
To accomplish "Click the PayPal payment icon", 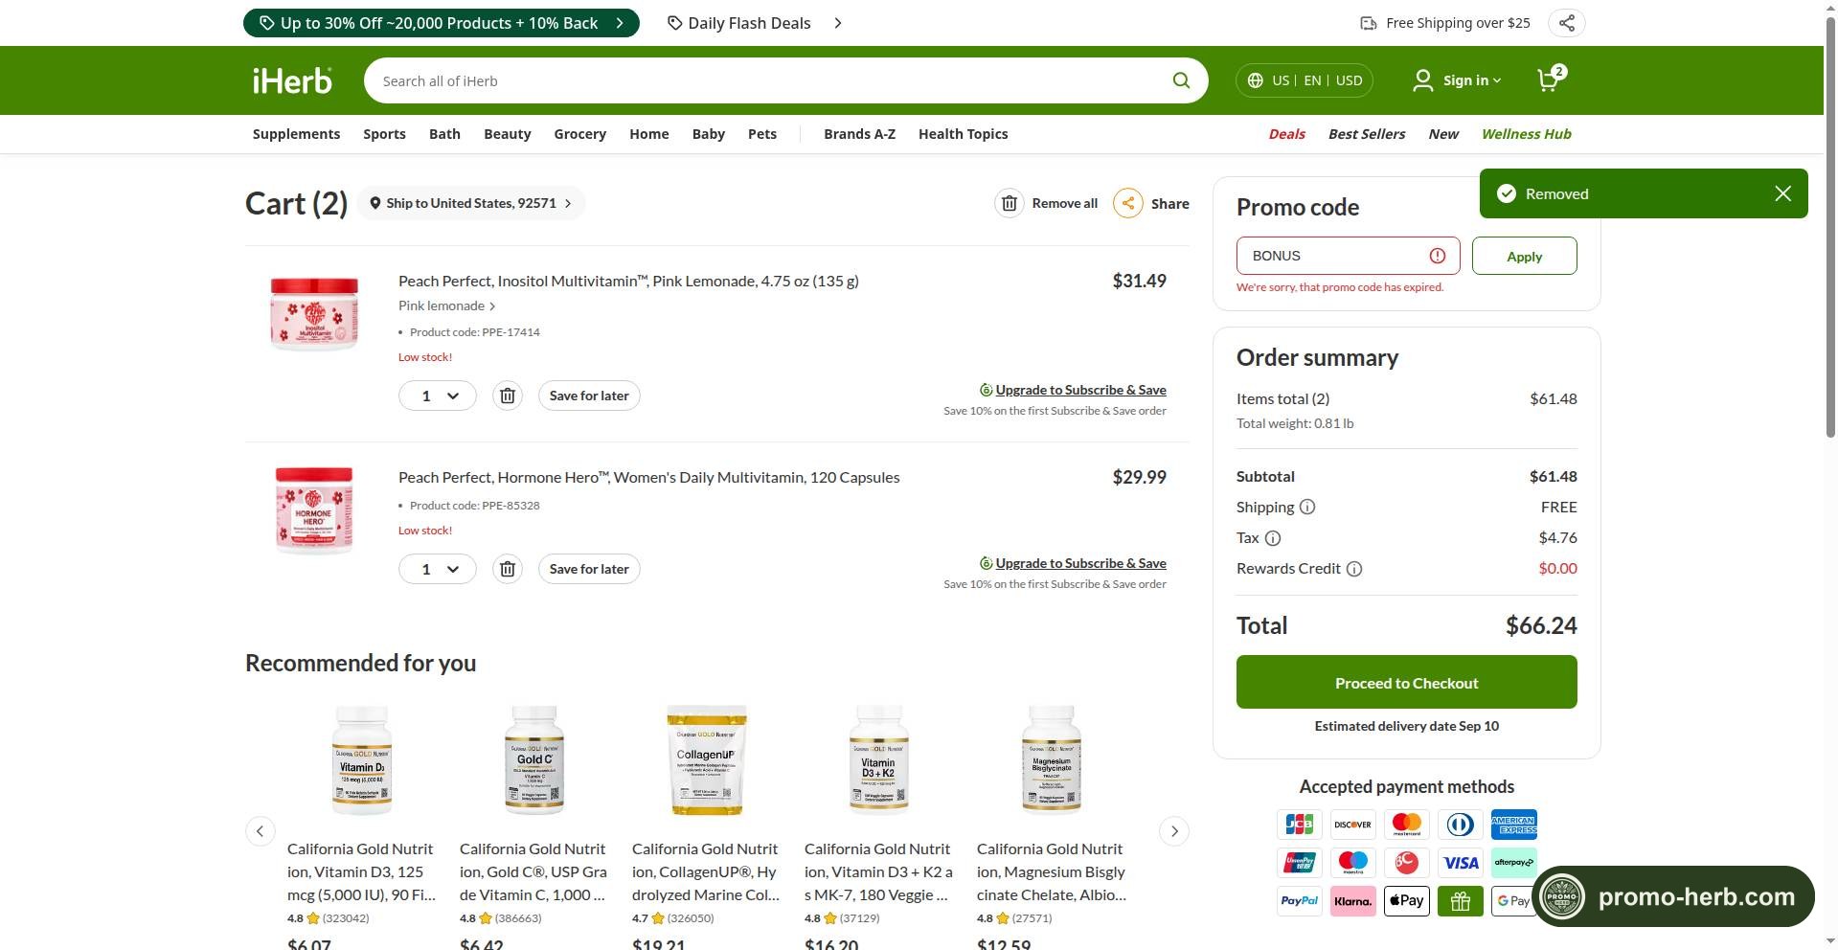I will point(1300,901).
